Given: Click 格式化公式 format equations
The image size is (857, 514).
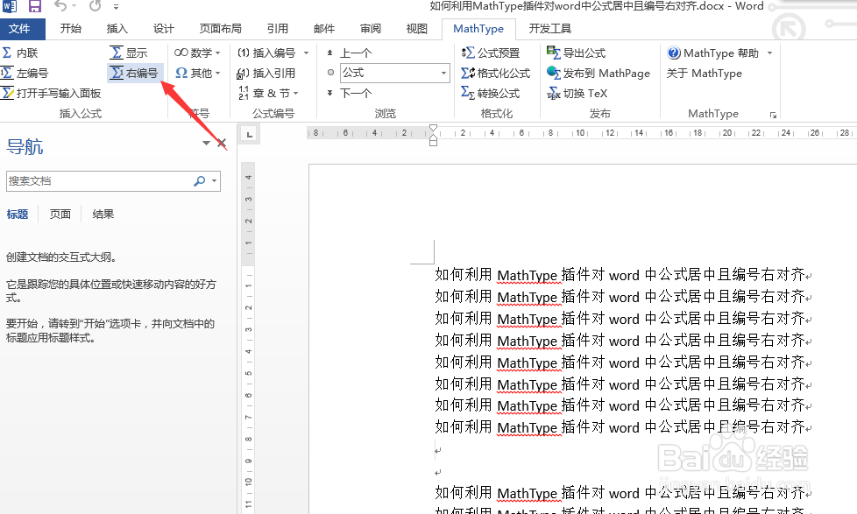Looking at the screenshot, I should point(496,74).
